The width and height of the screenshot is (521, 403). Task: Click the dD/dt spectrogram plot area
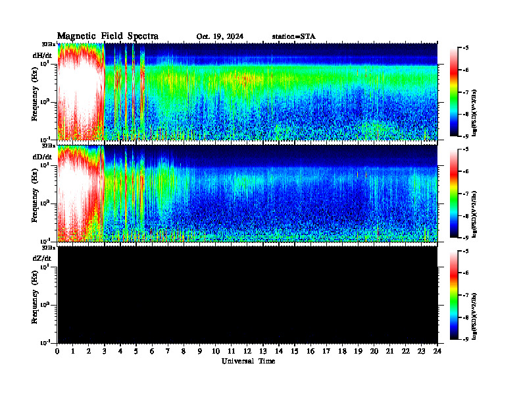247,193
